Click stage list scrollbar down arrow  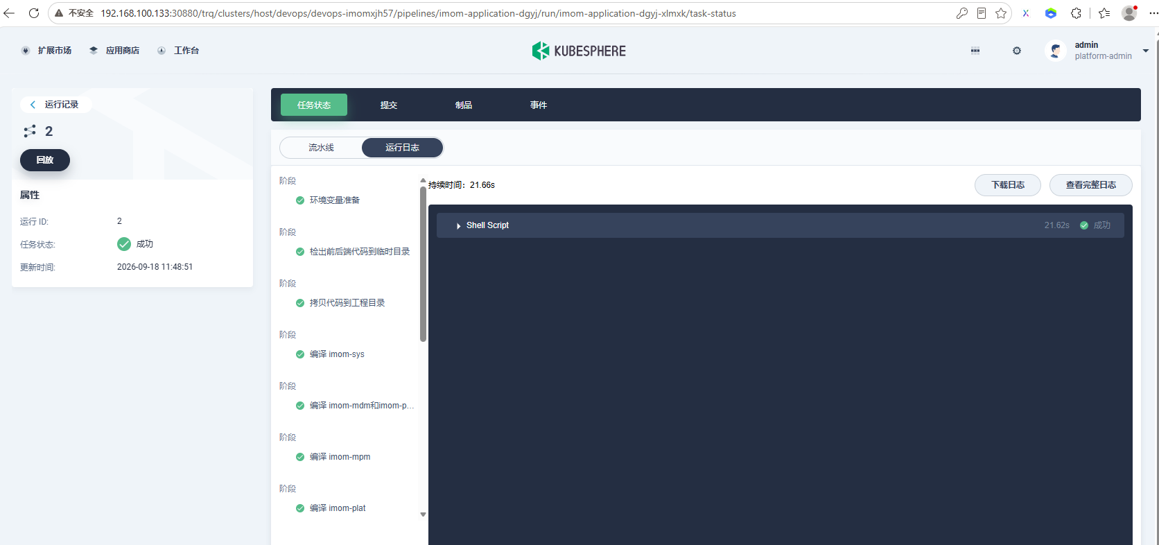point(423,514)
